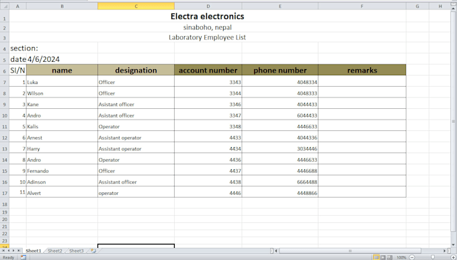Switch to Page Layout view icon
Viewport: 457px width, 260px height.
pyautogui.click(x=383, y=257)
